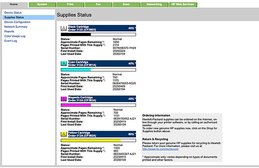Open the Event Log link
This screenshot has height=168, width=259.
click(x=10, y=41)
